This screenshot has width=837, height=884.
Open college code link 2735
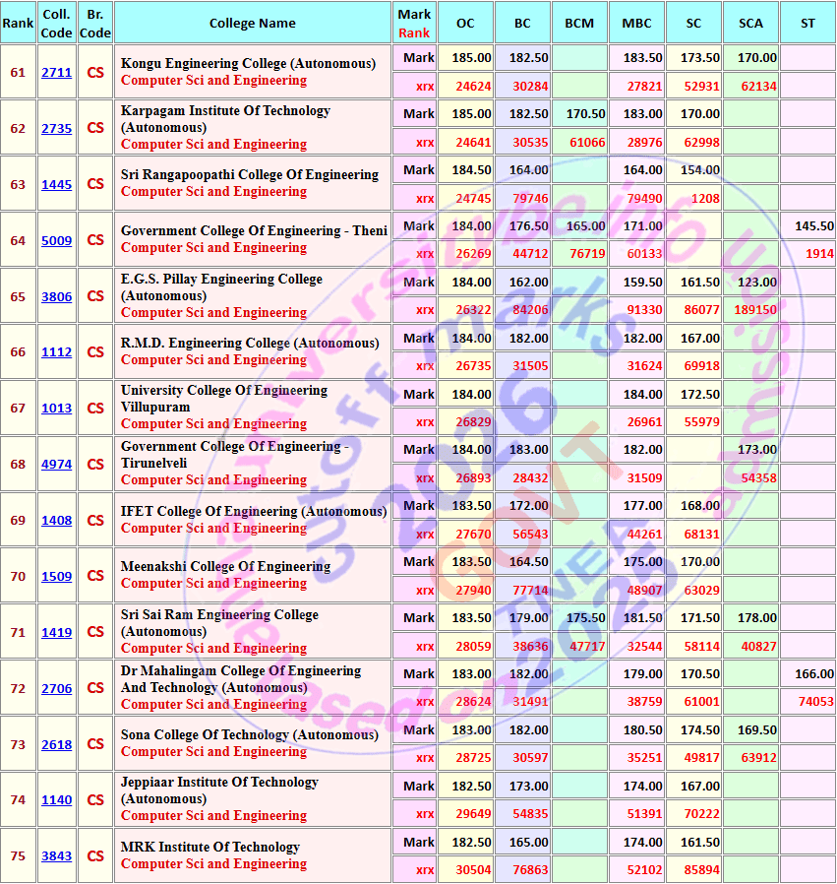coord(56,128)
